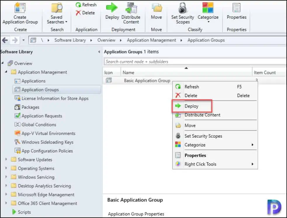The image size is (287, 218).
Task: Choose Move from context menu
Action: pyautogui.click(x=215, y=126)
